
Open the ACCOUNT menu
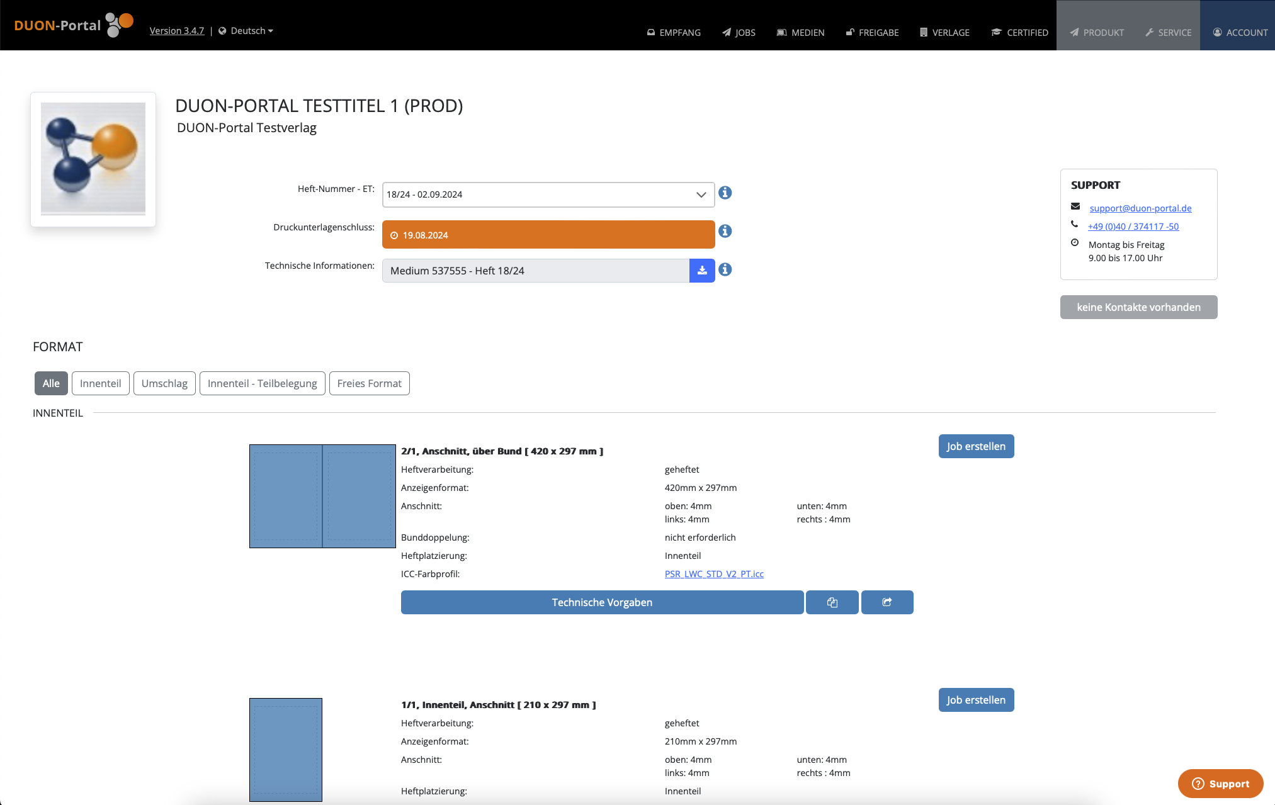pos(1240,32)
